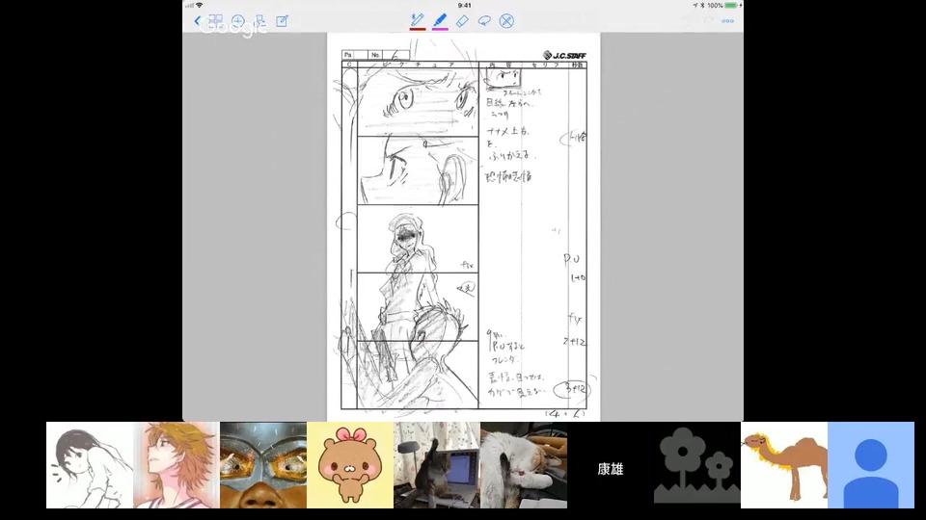
Task: Tap the battery indicator in status bar
Action: point(730,6)
